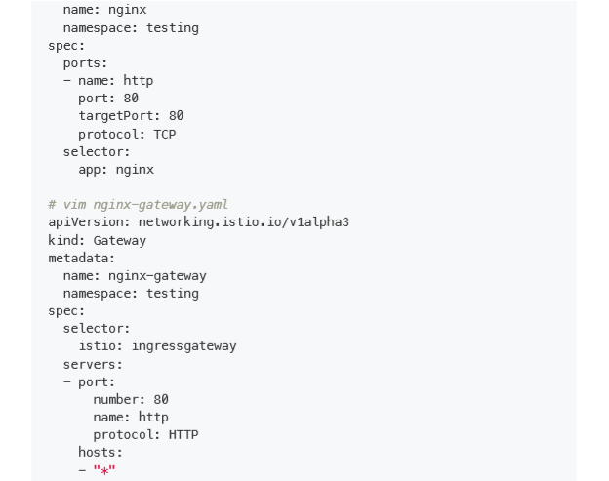The image size is (609, 481).
Task: Click 'kind: Gateway' text
Action: point(97,240)
